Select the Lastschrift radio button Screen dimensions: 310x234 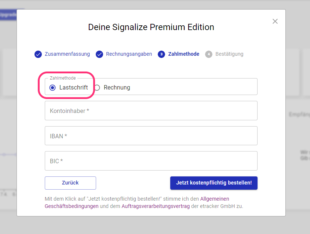pos(52,88)
